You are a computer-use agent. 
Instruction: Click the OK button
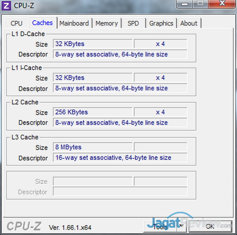coord(210,226)
